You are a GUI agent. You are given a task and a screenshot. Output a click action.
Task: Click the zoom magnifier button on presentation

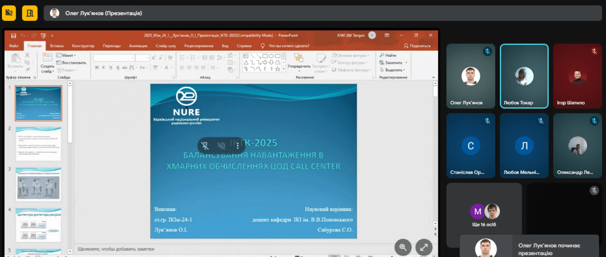pos(403,247)
